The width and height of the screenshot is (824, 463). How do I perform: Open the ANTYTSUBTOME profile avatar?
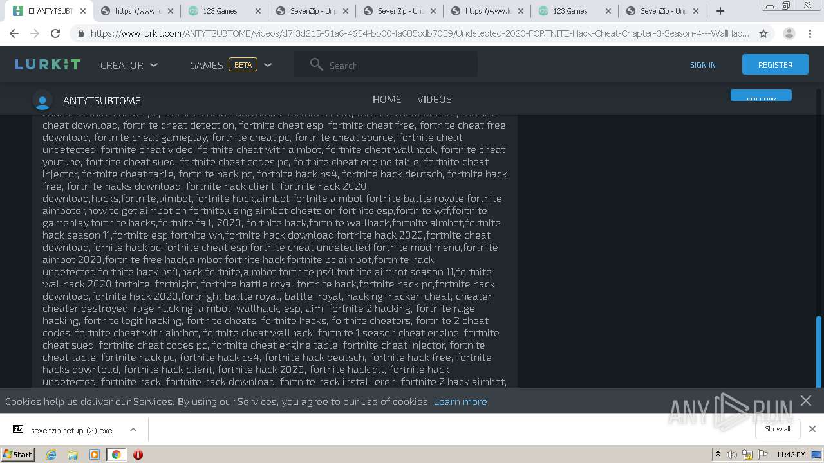42,100
